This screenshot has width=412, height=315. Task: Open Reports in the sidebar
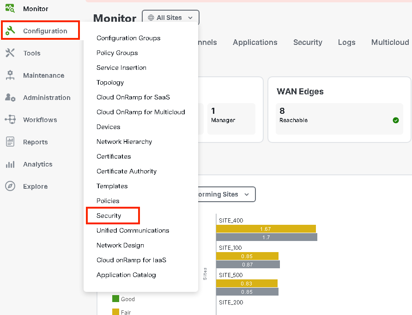coord(36,142)
